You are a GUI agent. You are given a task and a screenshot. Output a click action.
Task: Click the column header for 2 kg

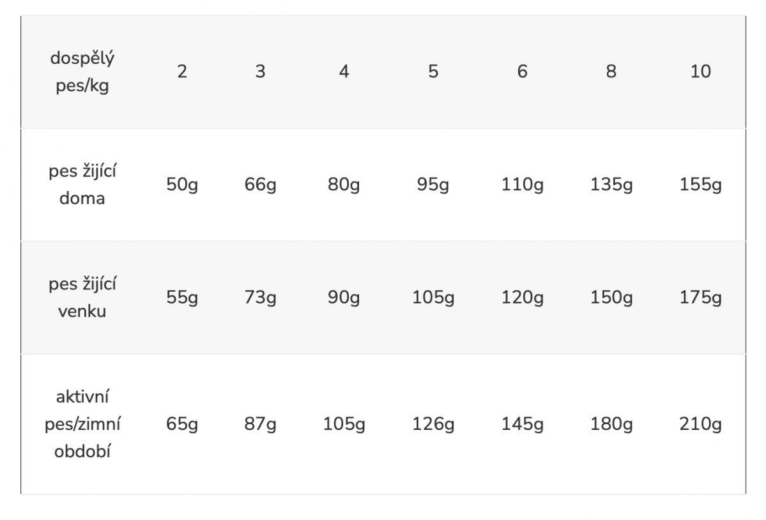click(x=182, y=72)
